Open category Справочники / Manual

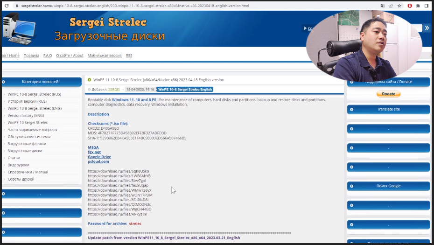(28, 172)
